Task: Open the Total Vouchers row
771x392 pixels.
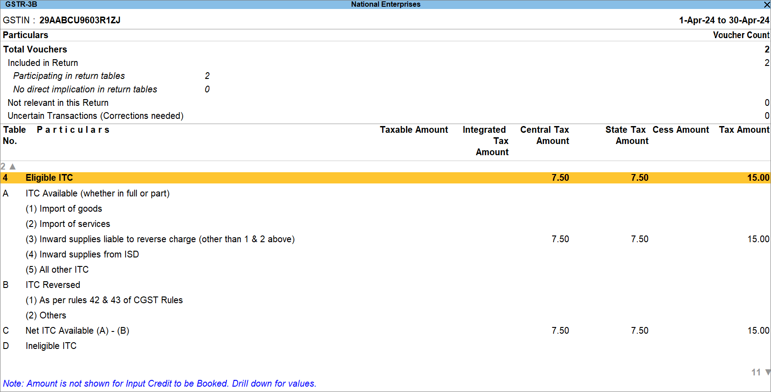Action: (x=35, y=49)
